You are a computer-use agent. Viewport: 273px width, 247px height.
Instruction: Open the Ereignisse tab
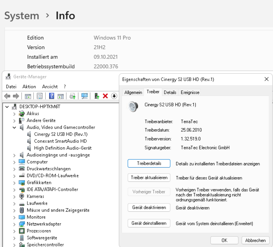click(190, 92)
